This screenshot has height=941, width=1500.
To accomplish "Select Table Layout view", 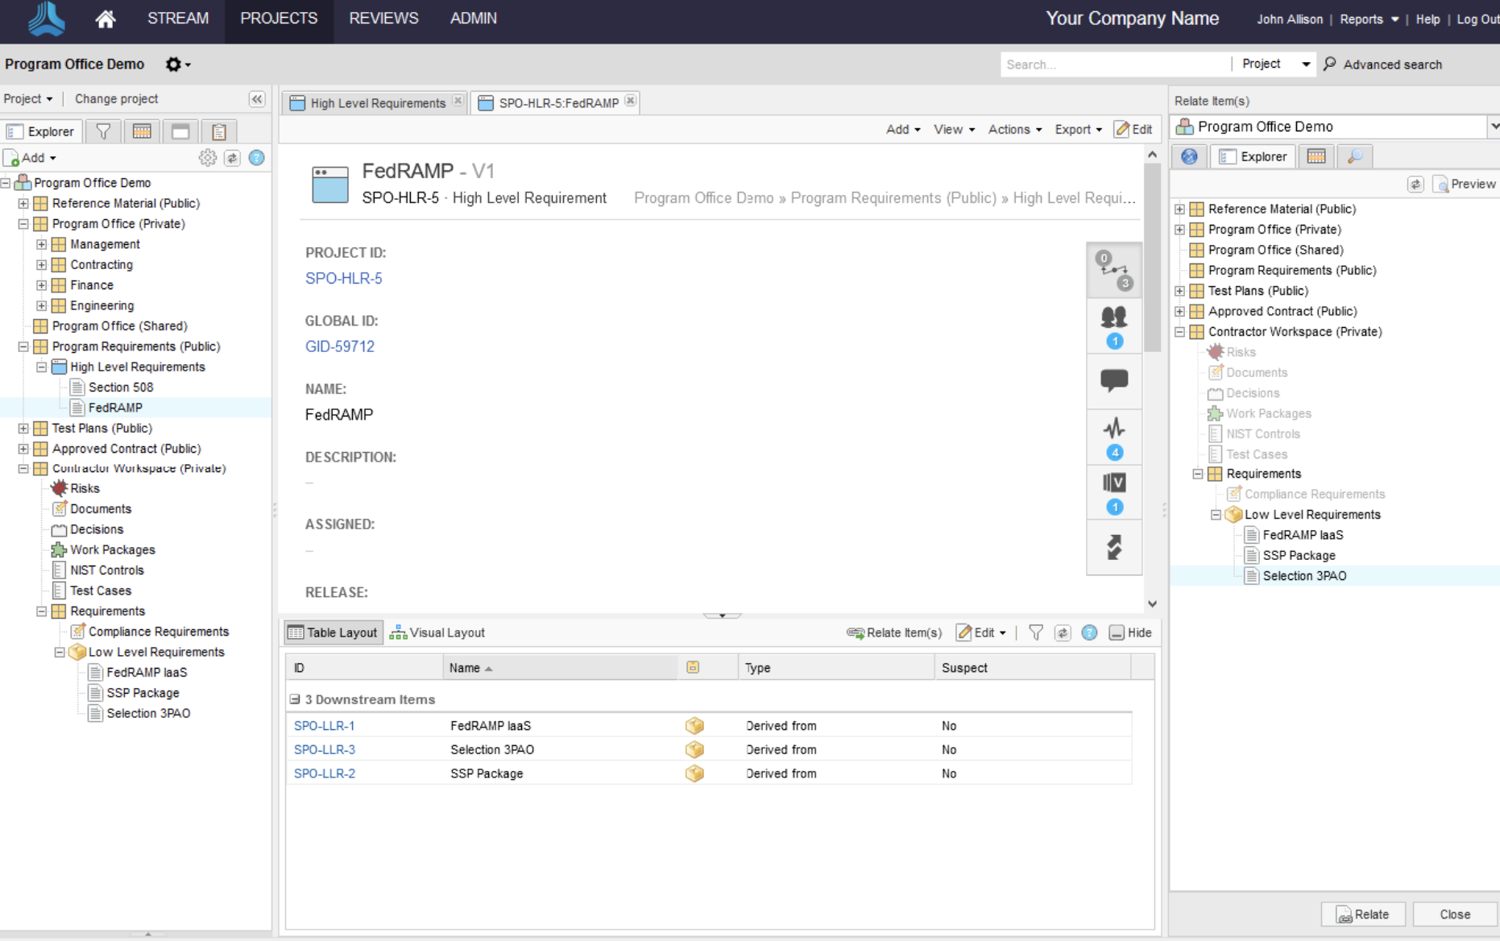I will click(333, 632).
